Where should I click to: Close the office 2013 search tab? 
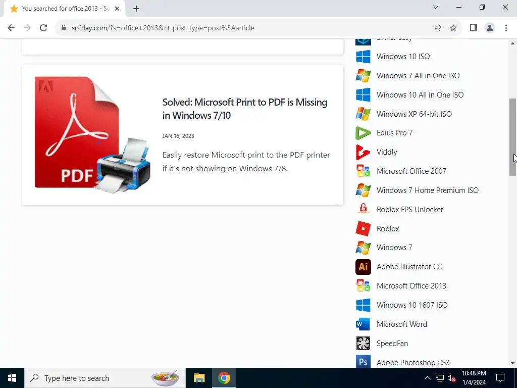[117, 9]
